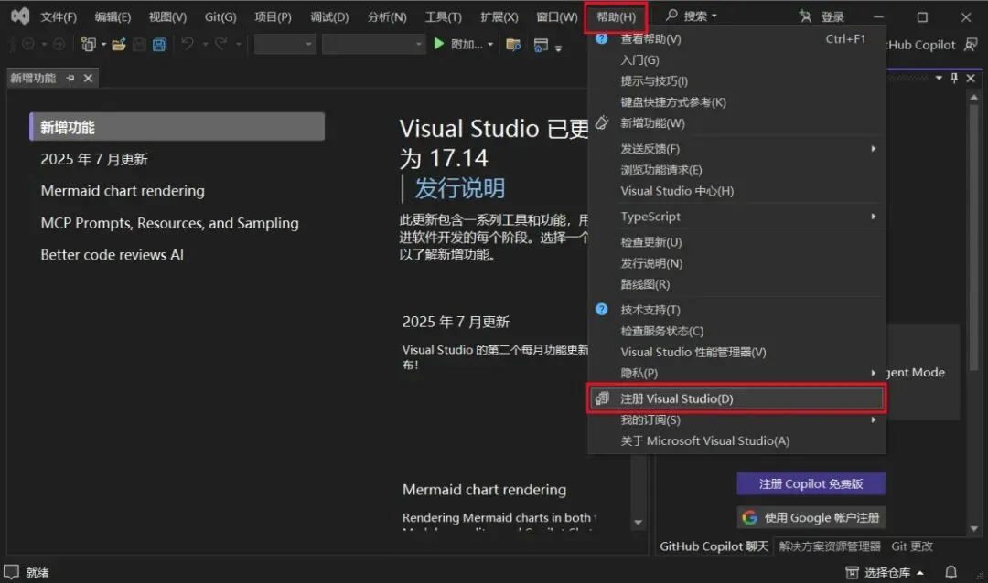
Task: Expand the TypeScript submenu
Action: click(x=874, y=216)
